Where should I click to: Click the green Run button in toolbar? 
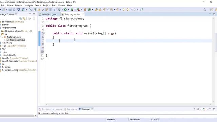pyautogui.click(x=65, y=9)
